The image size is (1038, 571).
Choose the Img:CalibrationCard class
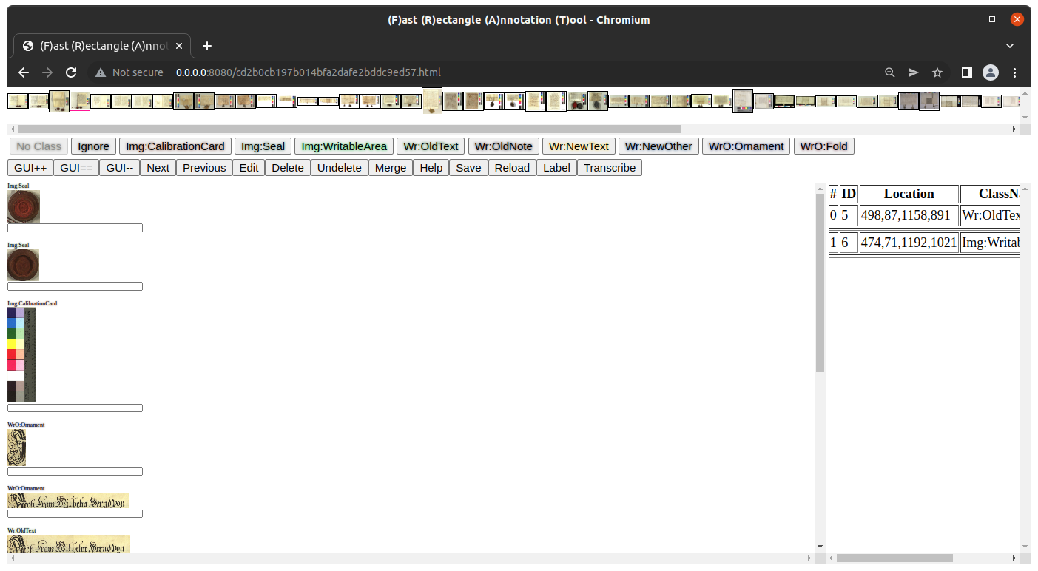pos(175,146)
